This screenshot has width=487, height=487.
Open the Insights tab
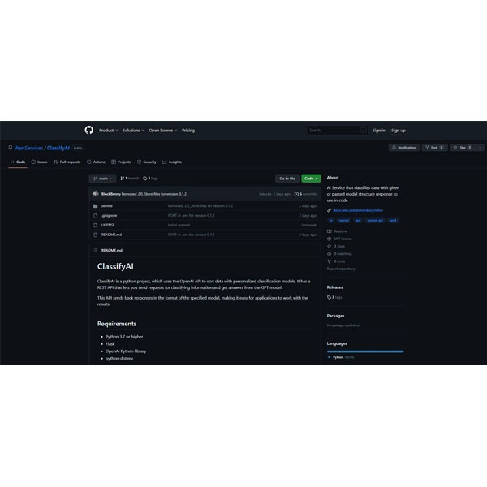point(172,162)
